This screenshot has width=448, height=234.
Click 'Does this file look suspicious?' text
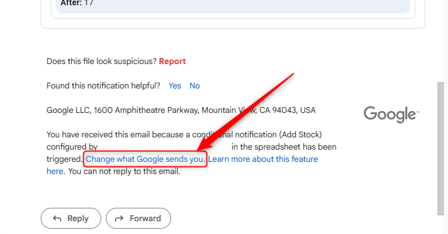point(101,61)
